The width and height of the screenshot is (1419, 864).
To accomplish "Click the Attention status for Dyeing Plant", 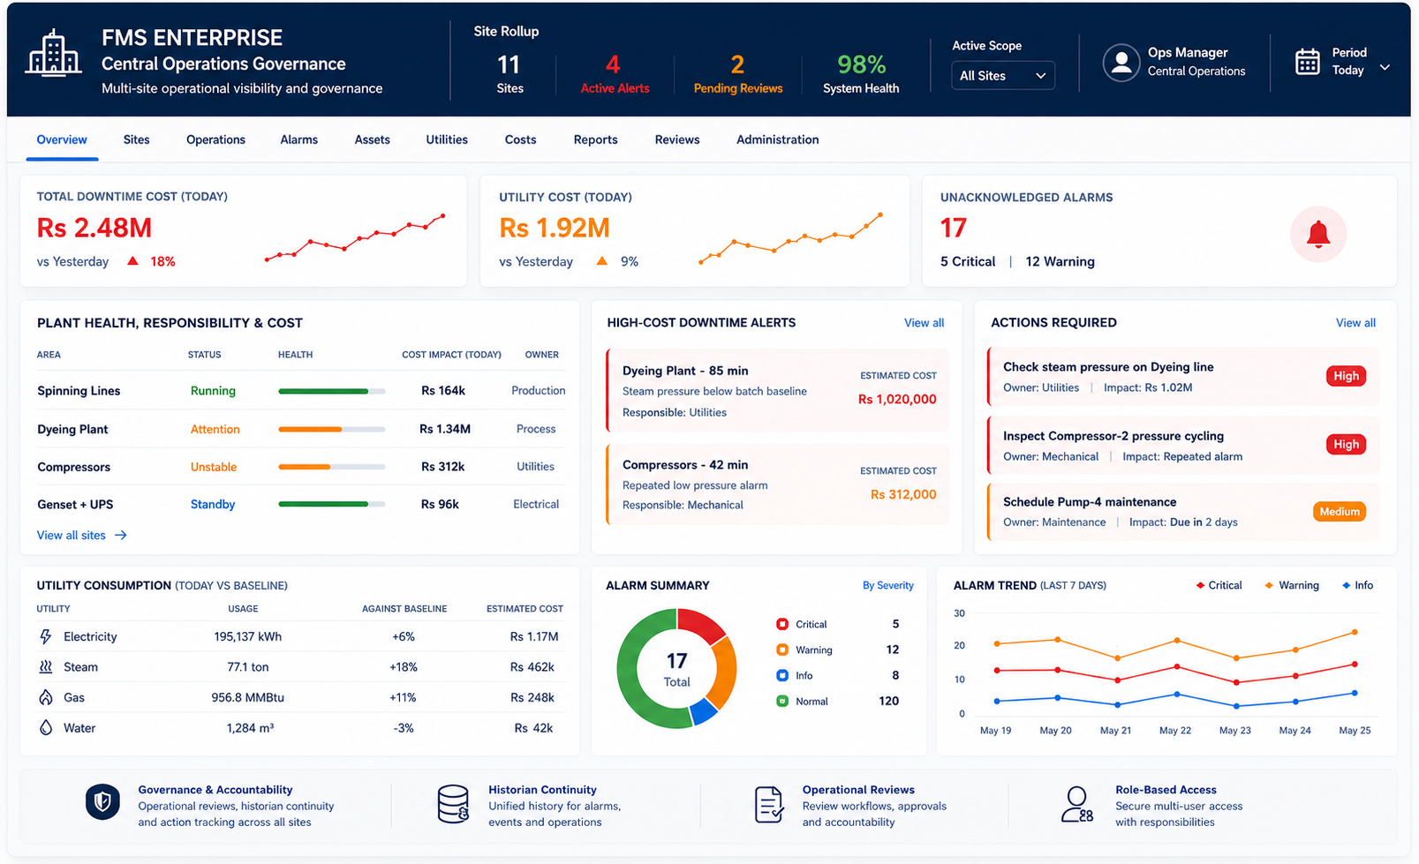I will [215, 429].
